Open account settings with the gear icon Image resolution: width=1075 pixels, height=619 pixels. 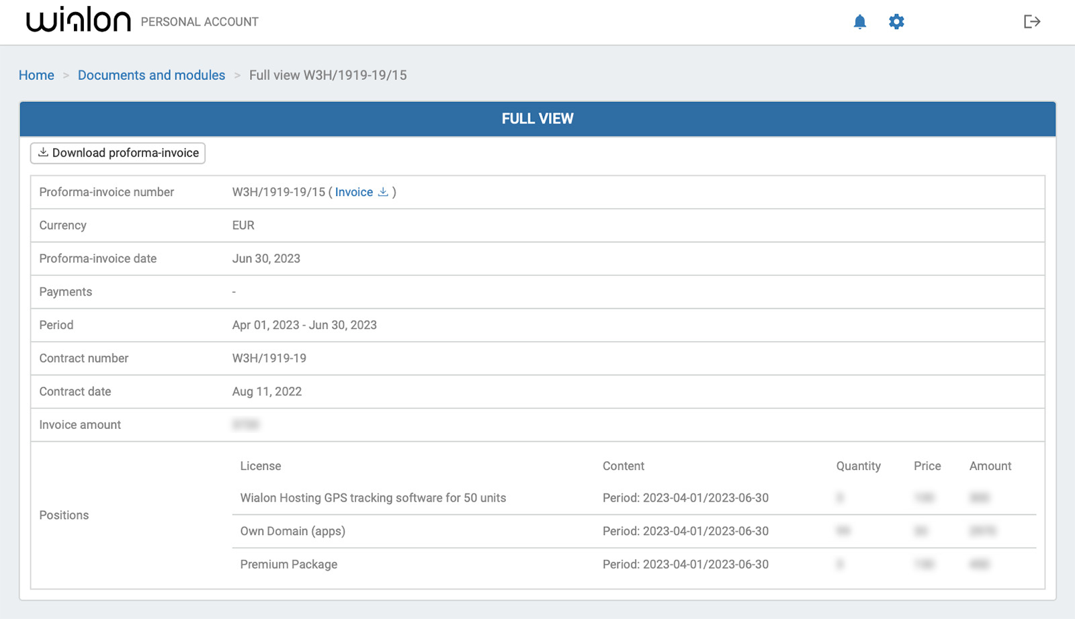tap(896, 21)
